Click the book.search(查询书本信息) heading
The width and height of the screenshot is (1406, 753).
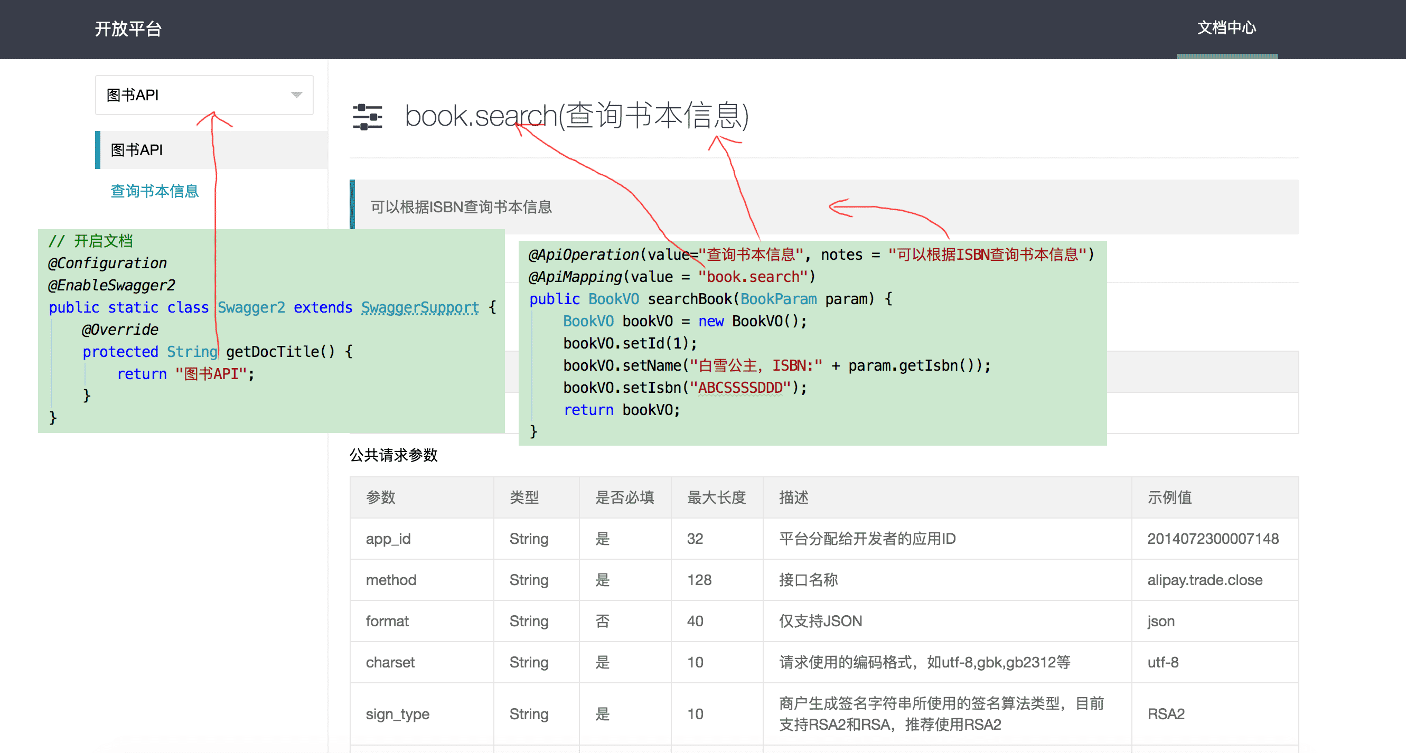click(576, 116)
